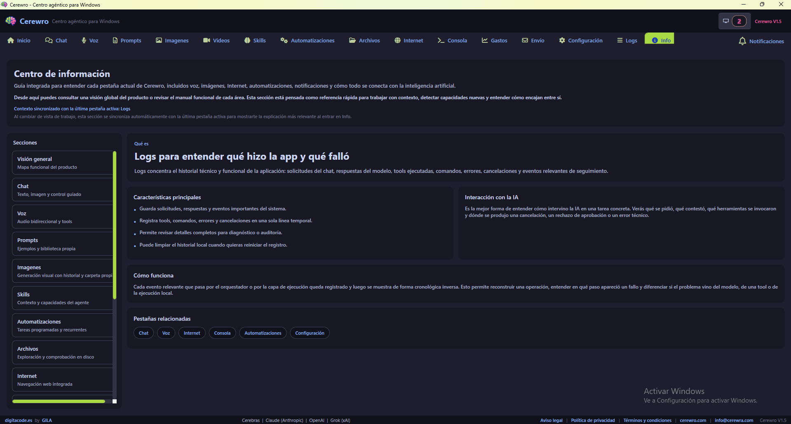The image size is (791, 424).
Task: Open the Archivos folder tab
Action: point(364,40)
